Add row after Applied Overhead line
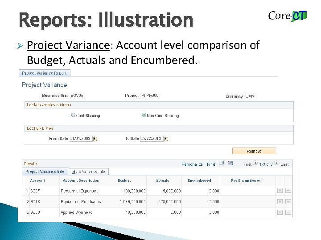321x240 pixels. coord(280,212)
